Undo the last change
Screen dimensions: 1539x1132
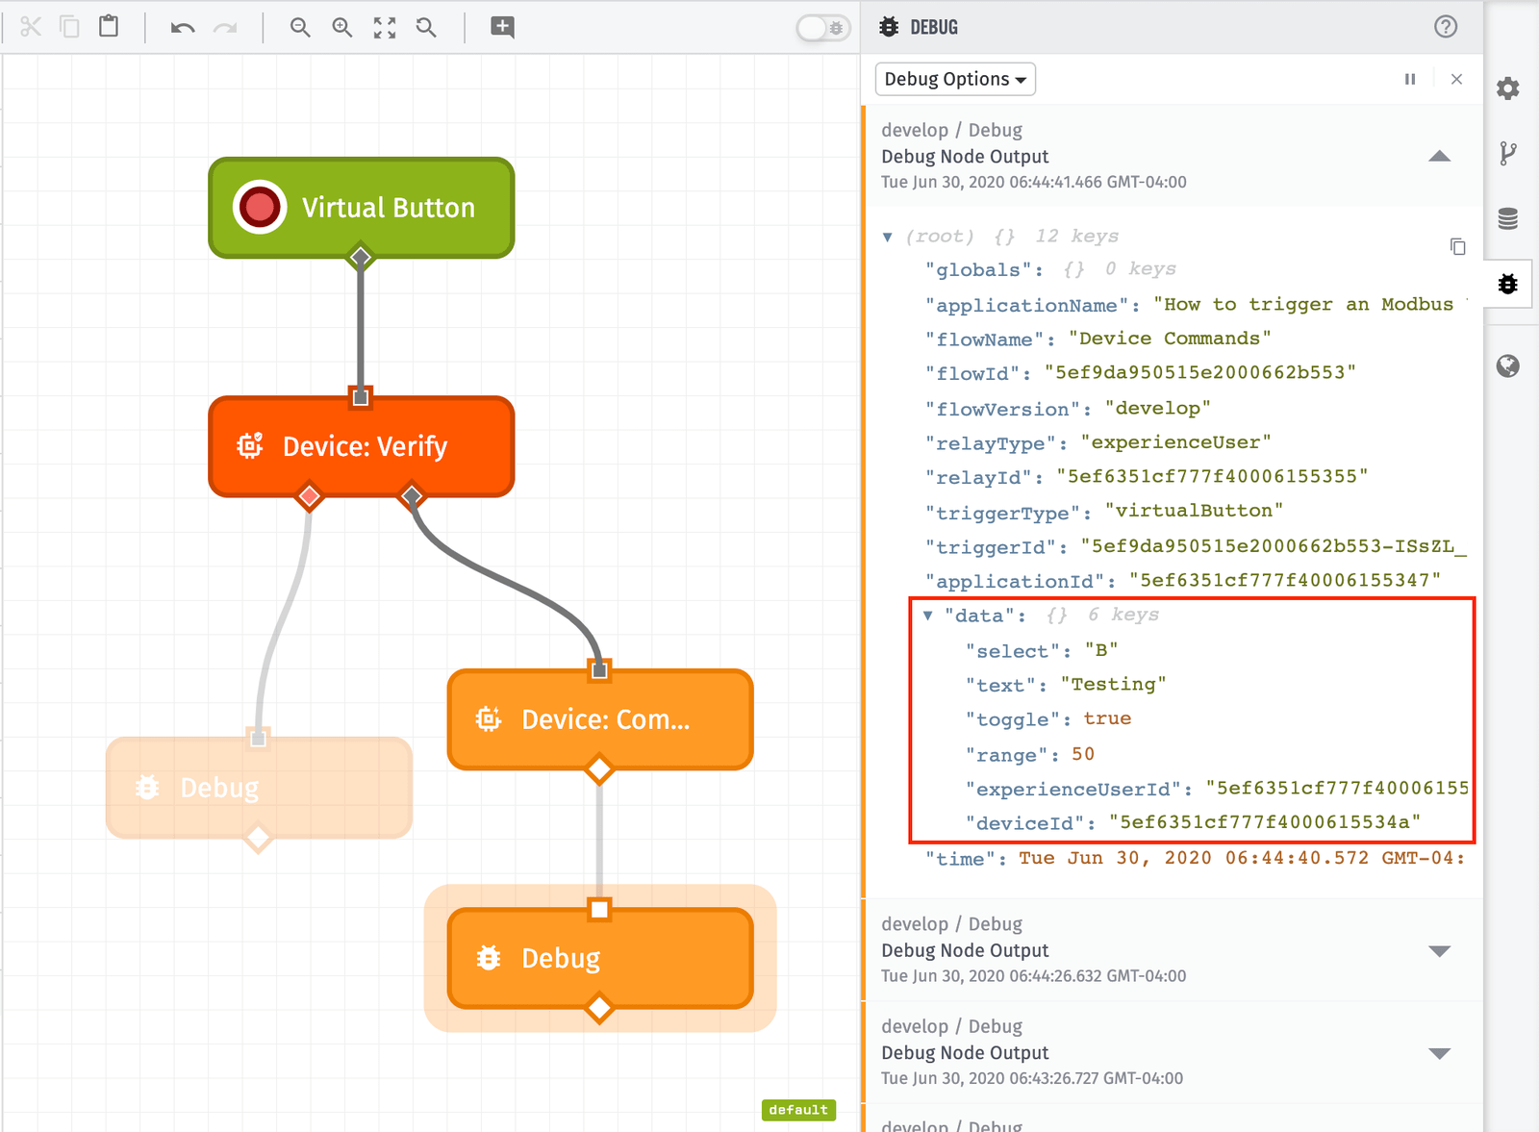coord(183,28)
